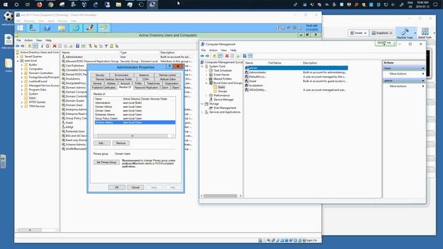Click forward arrow in Computer Management toolbar

pos(208,56)
